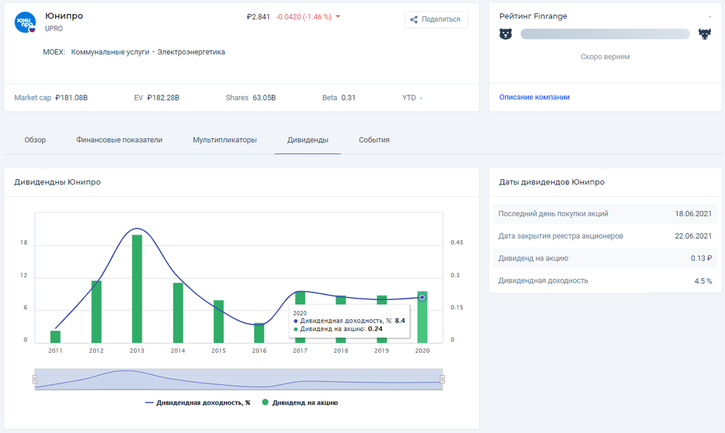Screen dimensions: 725x433
Task: Click the Последний день покупки акций row label
Action: (x=553, y=214)
